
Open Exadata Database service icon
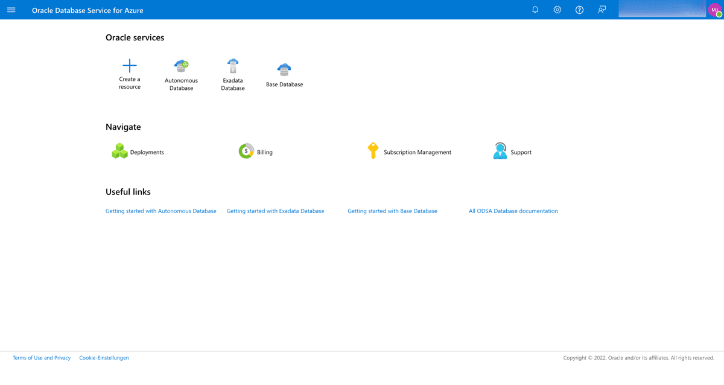[233, 66]
